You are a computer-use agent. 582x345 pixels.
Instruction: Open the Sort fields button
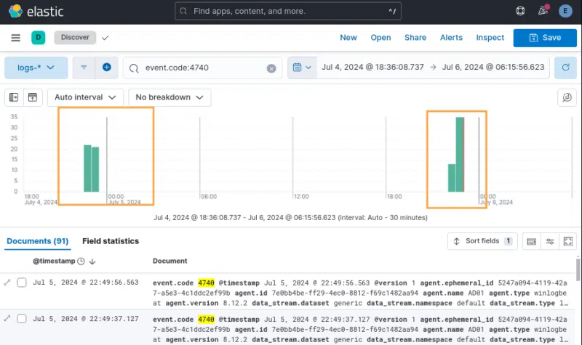(482, 241)
